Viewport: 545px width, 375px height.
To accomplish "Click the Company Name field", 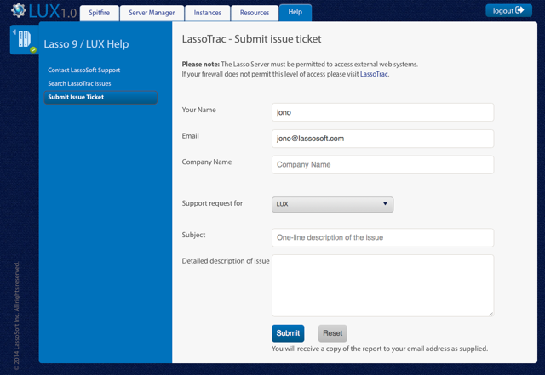I will (x=382, y=165).
